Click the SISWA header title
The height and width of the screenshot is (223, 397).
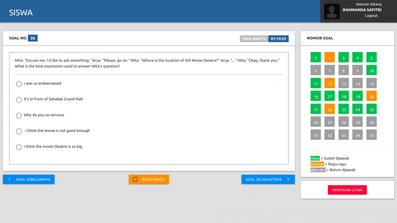(x=21, y=12)
